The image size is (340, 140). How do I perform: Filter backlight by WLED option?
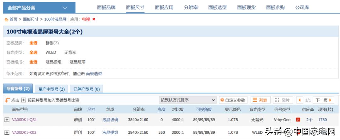coord(51,53)
